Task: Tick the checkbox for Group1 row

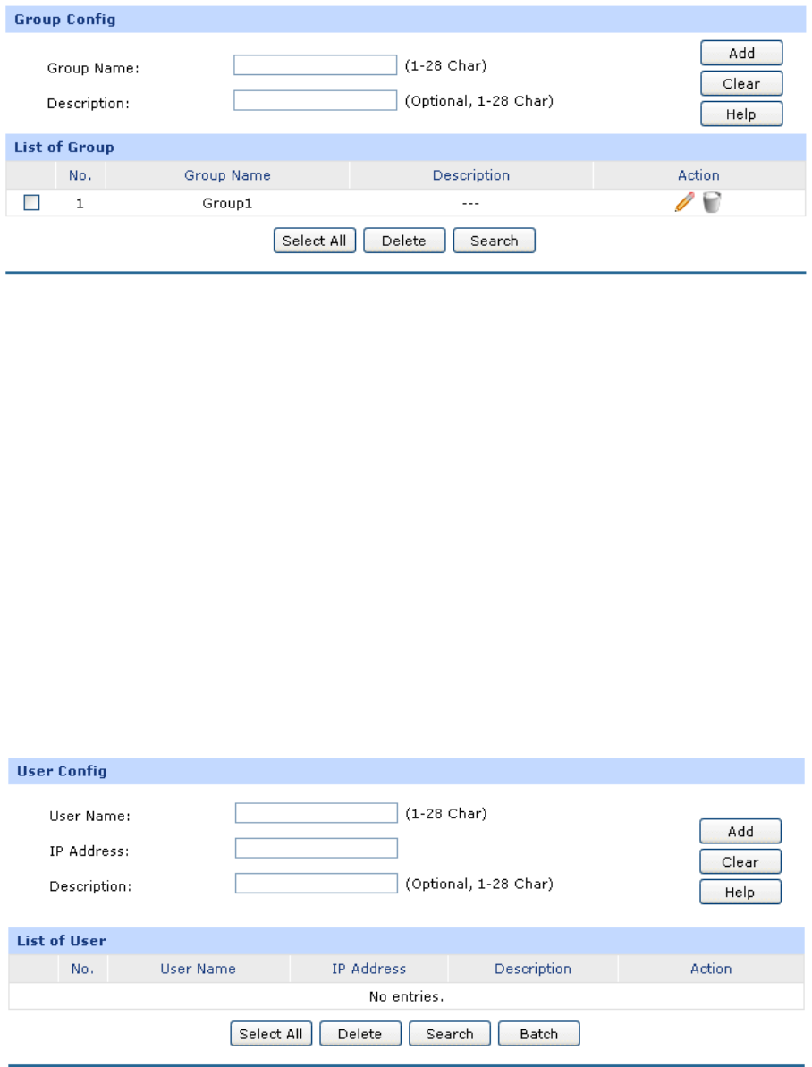Action: (x=31, y=202)
